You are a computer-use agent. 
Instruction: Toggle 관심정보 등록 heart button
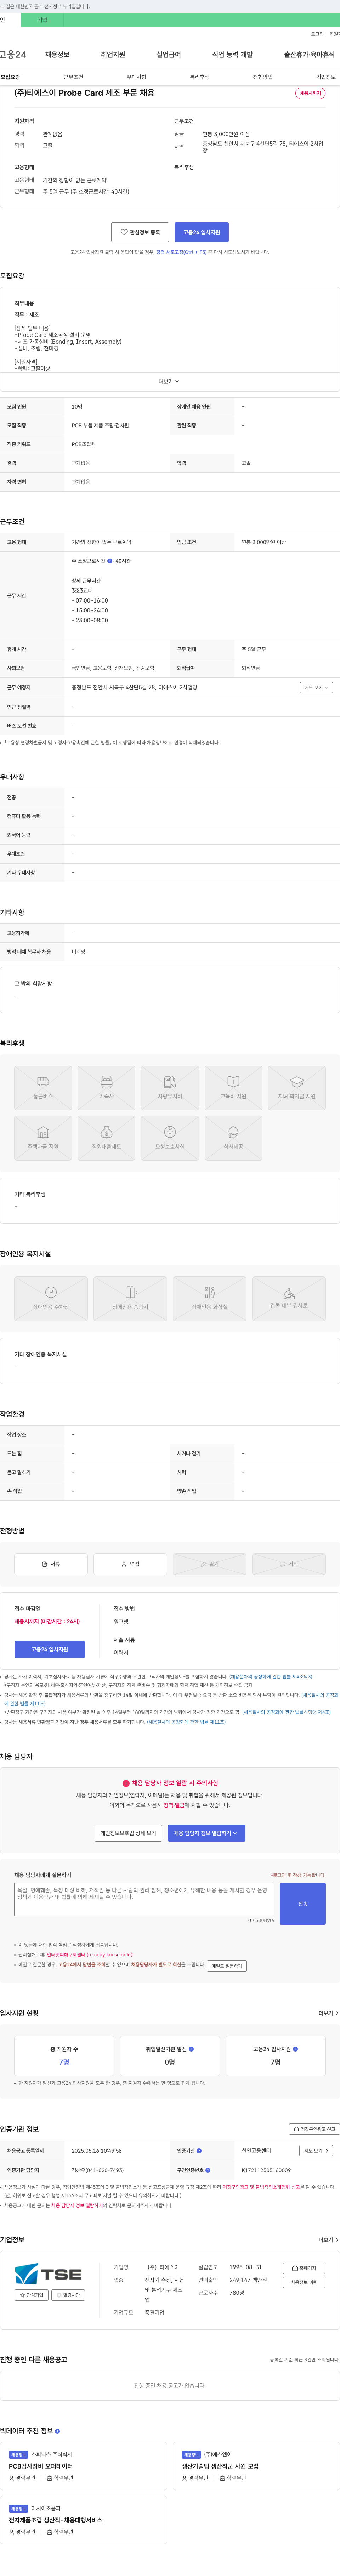140,232
